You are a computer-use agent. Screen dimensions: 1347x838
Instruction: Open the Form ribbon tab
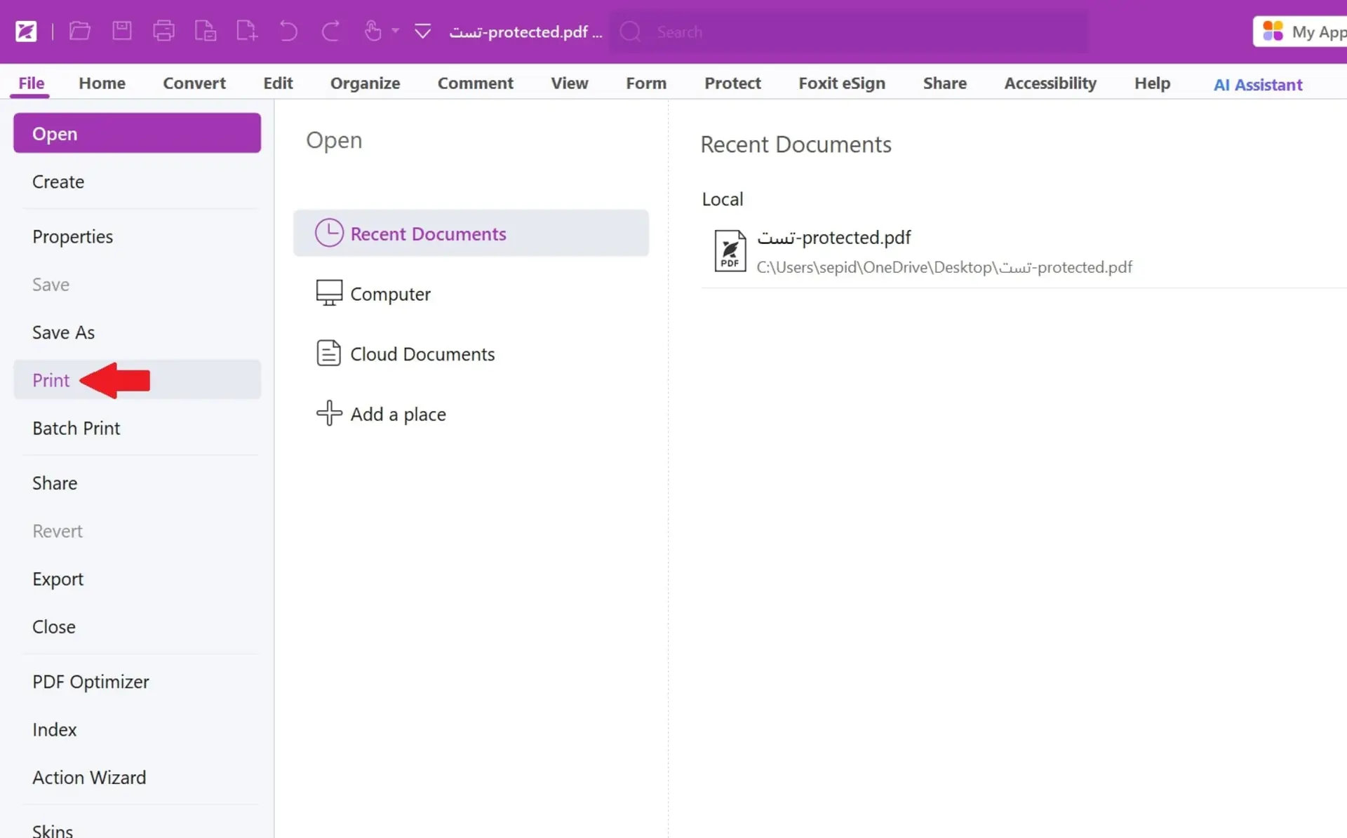[646, 83]
